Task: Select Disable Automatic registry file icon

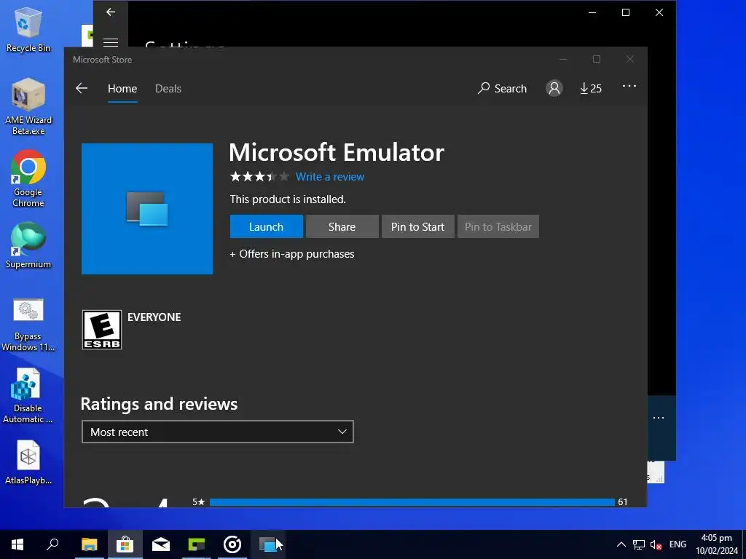Action: click(28, 397)
